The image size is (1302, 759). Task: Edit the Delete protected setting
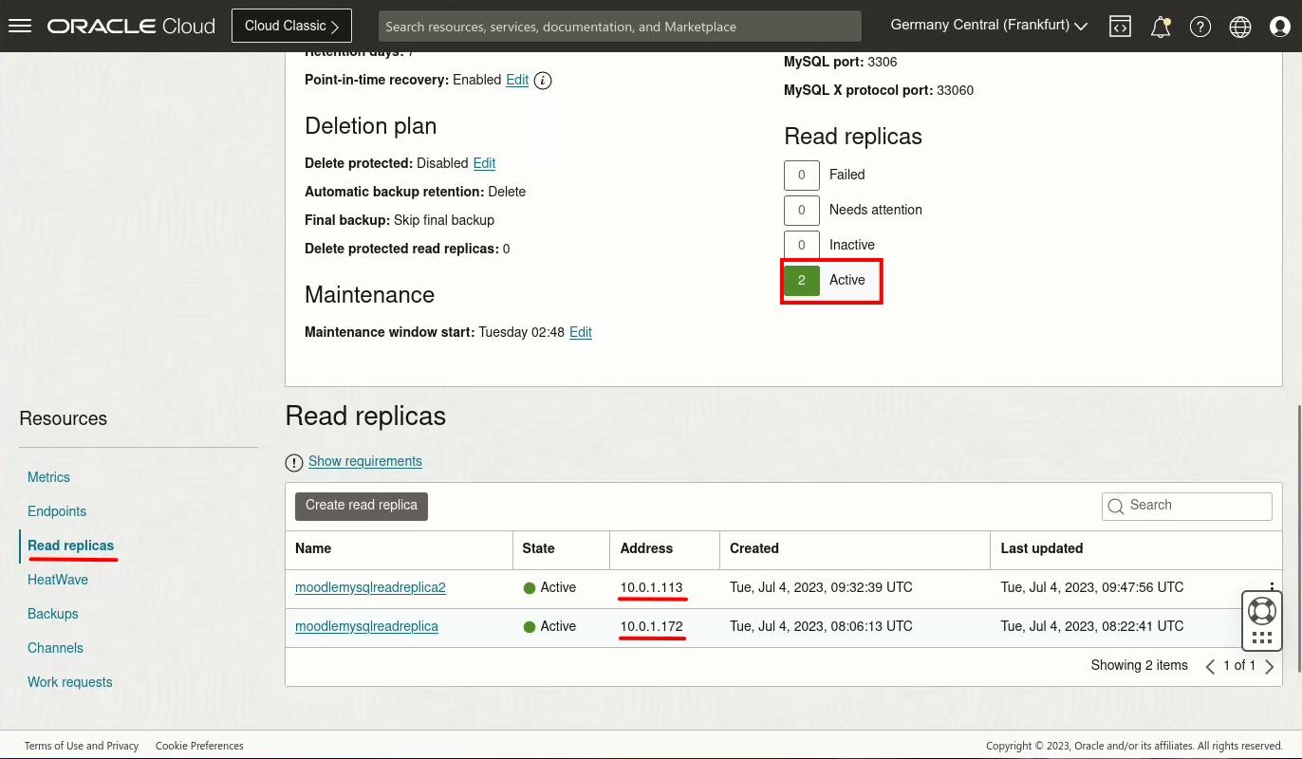[484, 163]
